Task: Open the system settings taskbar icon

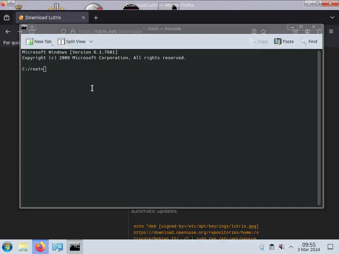Action: [58, 247]
